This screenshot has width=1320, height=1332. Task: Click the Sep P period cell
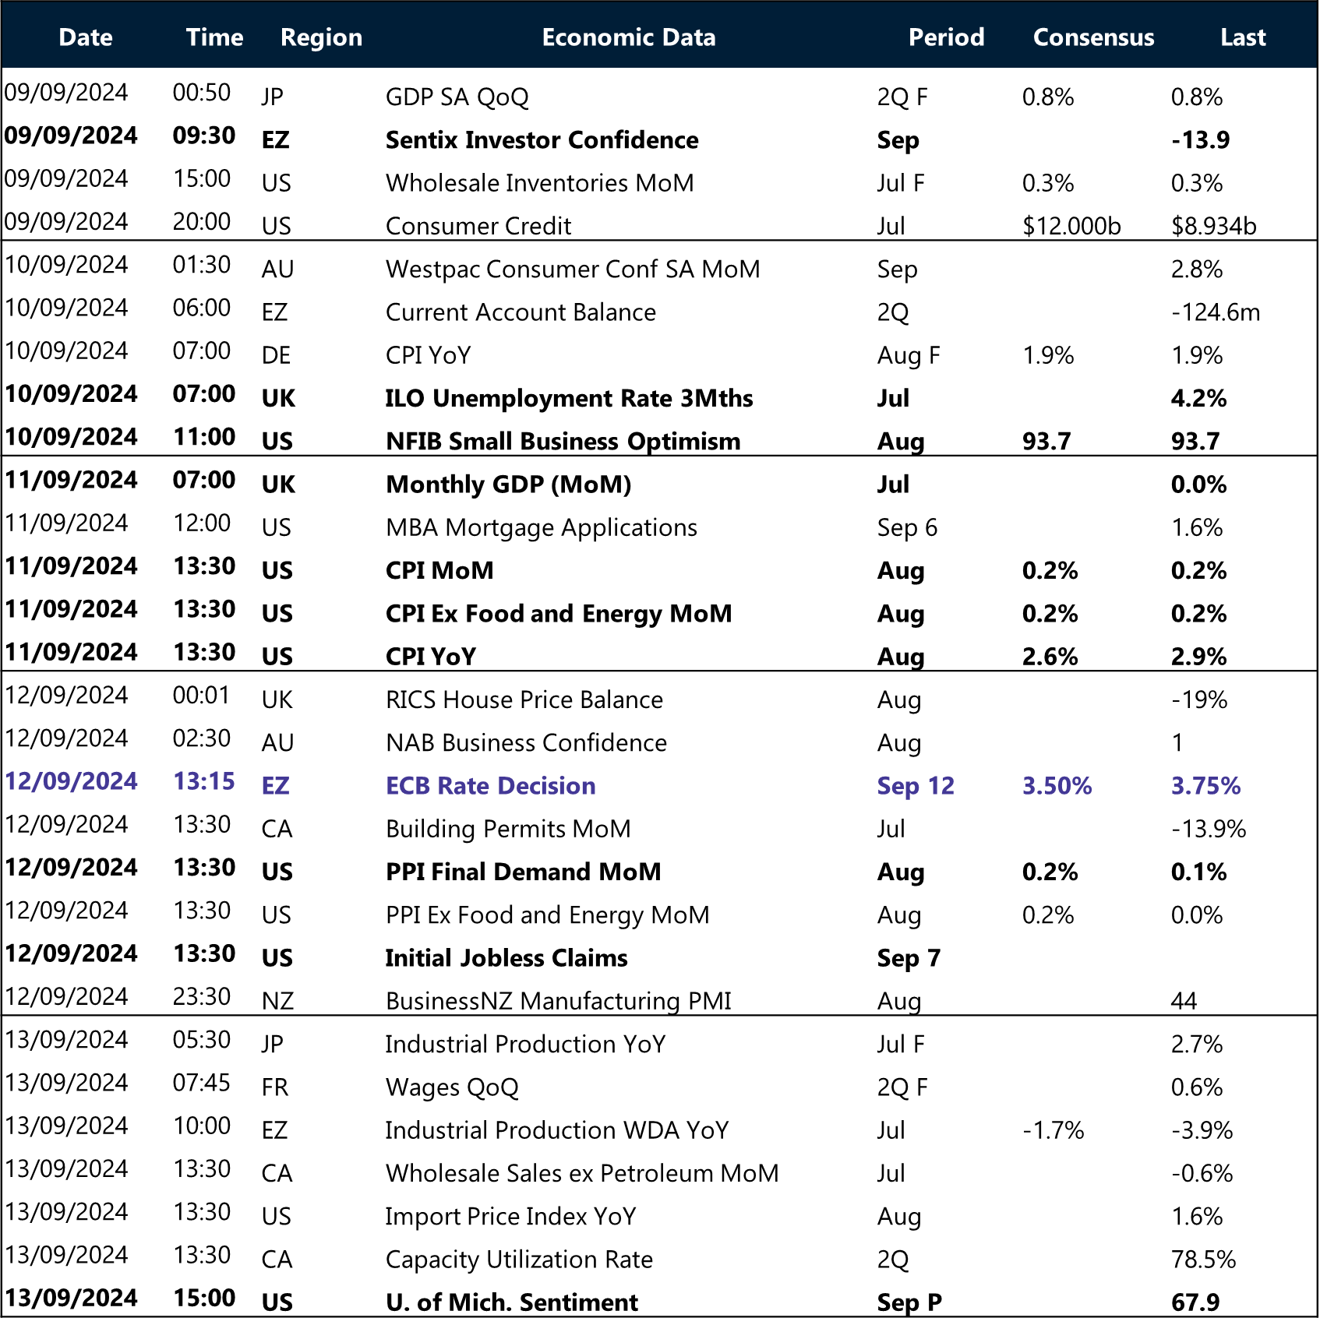909,1302
